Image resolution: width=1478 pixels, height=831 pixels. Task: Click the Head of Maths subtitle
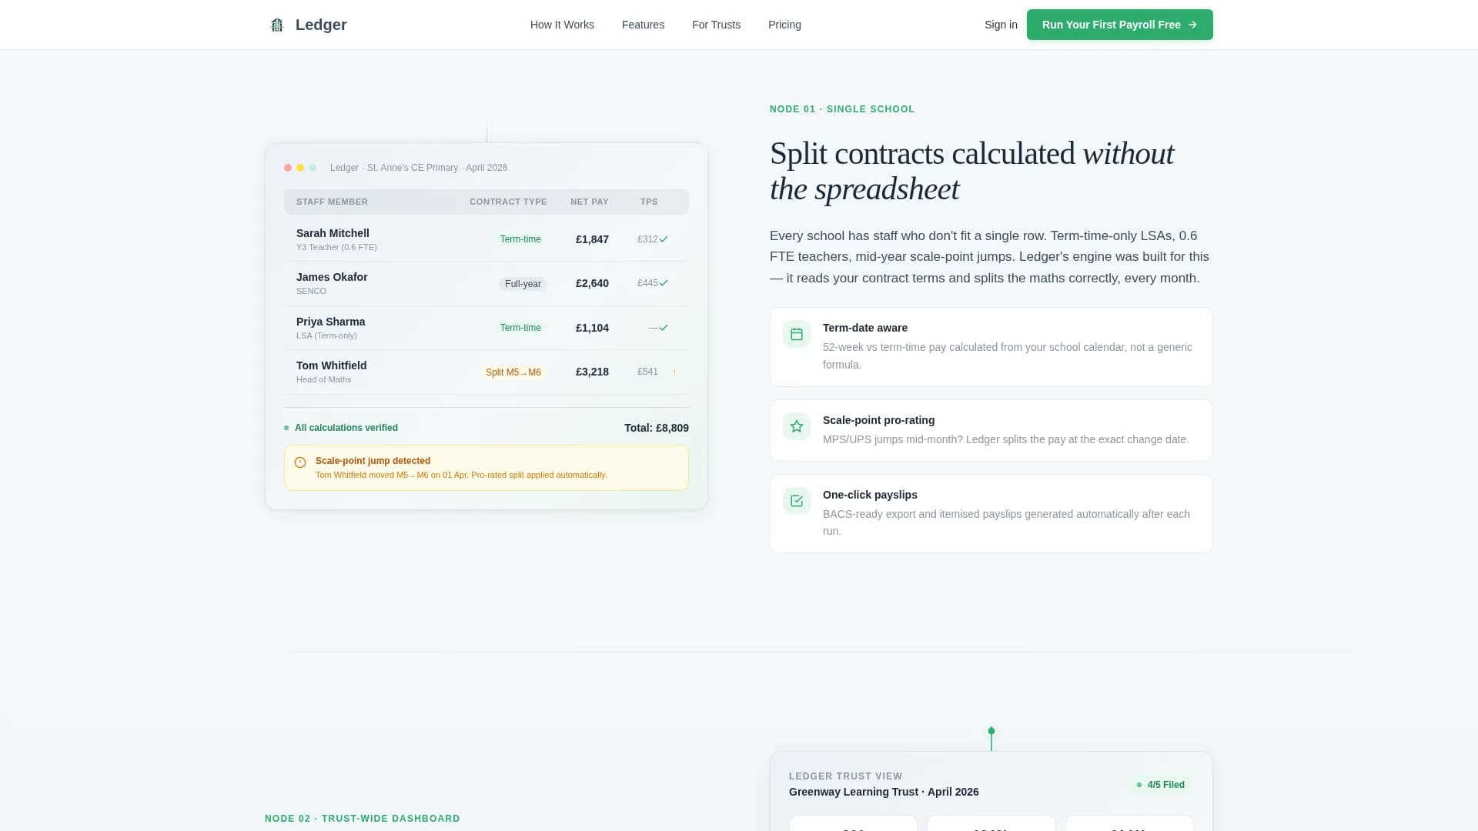click(323, 379)
